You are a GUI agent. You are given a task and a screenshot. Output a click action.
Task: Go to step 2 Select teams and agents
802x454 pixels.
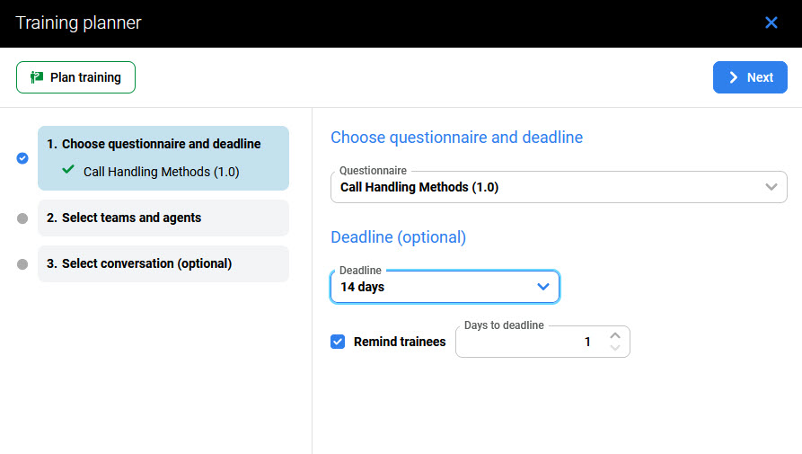click(x=163, y=218)
